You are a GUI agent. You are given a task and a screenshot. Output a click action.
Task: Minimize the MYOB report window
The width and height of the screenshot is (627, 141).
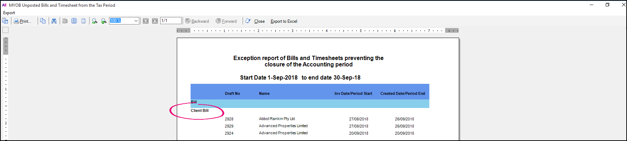click(x=591, y=5)
